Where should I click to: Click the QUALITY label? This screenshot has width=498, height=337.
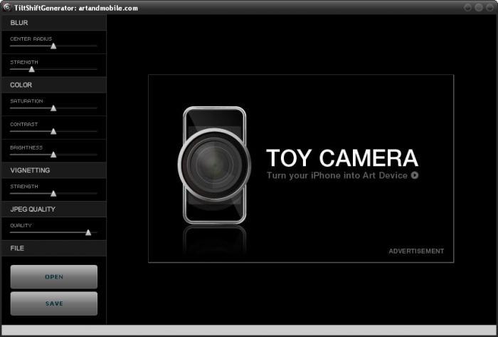21,225
